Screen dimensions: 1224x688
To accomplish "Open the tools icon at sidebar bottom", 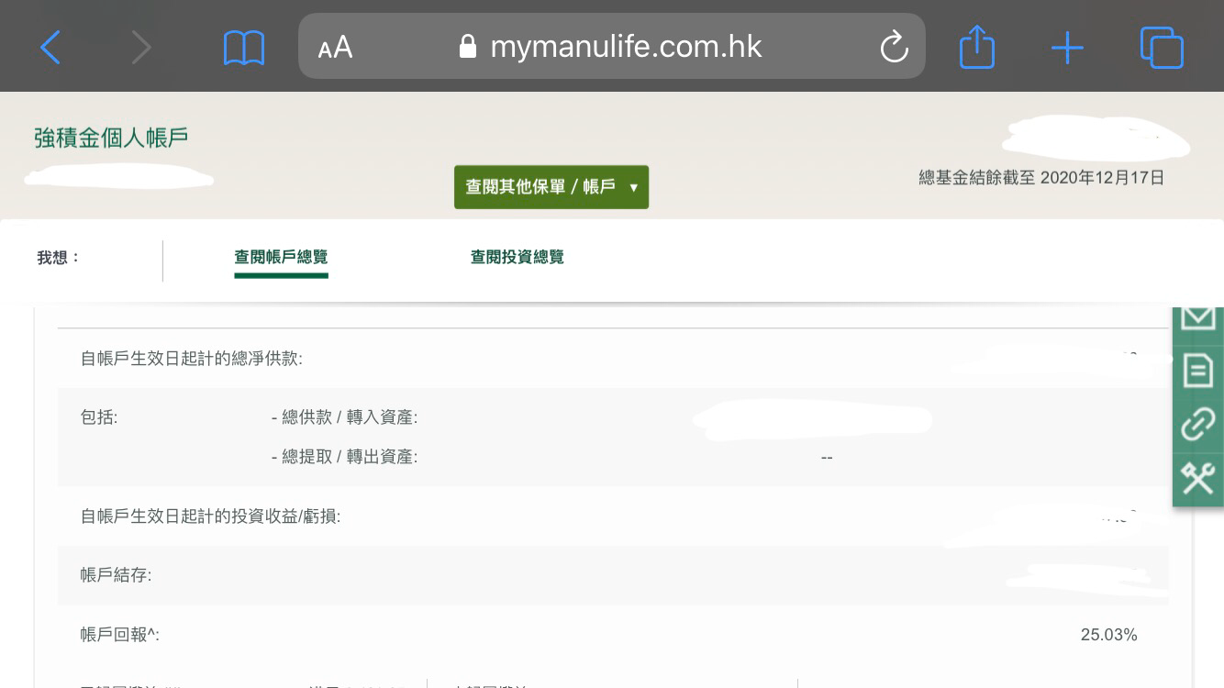I will tap(1197, 478).
